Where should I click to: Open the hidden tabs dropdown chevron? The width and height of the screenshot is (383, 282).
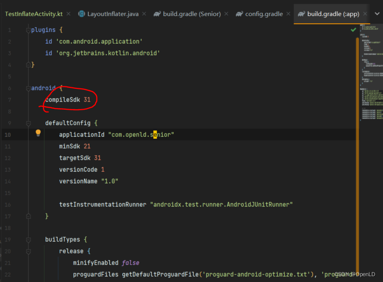click(x=377, y=14)
